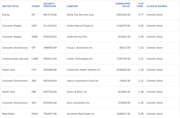Click the CLASS OF SHARES column header

pyautogui.click(x=157, y=6)
